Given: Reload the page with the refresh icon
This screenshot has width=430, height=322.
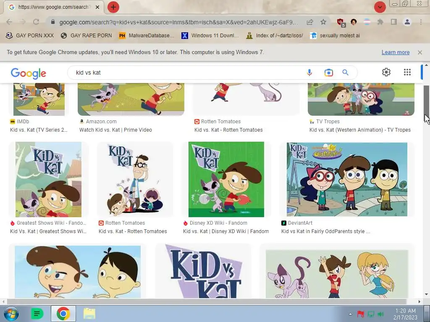Looking at the screenshot, I should click(x=36, y=22).
